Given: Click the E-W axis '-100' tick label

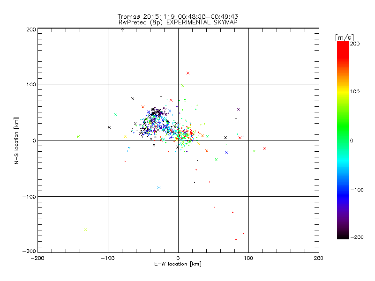Looking at the screenshot, I should [x=108, y=258].
